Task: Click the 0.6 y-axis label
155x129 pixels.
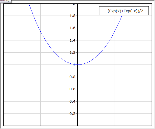Action: 72,89
